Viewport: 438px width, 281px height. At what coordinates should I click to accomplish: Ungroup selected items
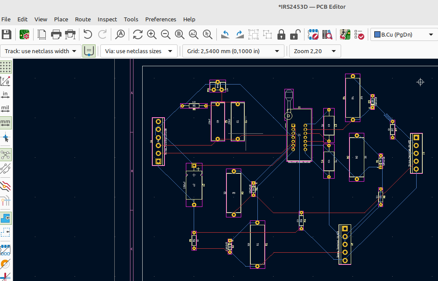coord(267,34)
